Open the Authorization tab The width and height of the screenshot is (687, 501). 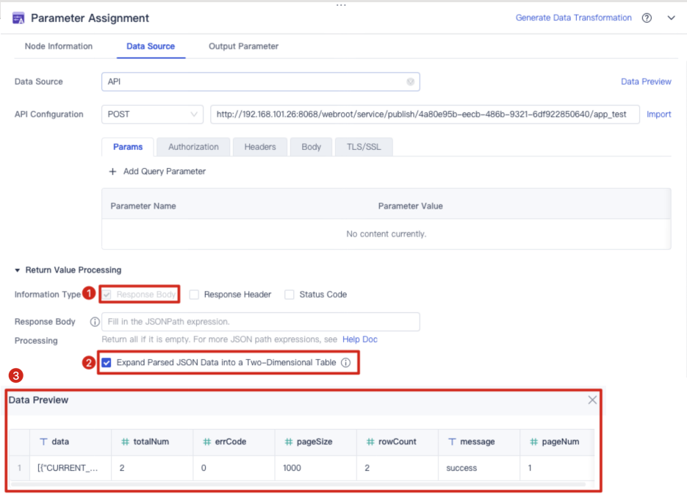click(193, 147)
